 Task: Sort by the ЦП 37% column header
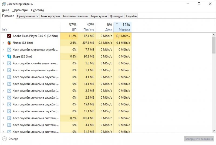point(69,27)
